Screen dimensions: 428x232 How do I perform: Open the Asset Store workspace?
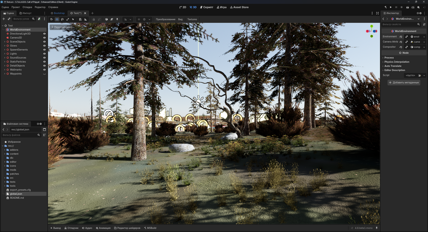pyautogui.click(x=239, y=7)
